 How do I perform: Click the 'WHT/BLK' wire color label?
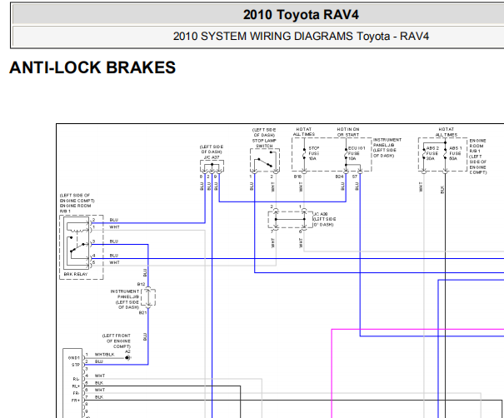coord(104,355)
